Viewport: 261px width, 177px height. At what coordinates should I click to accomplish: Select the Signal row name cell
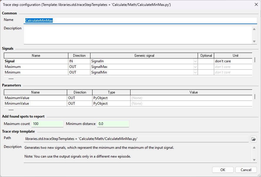(36, 61)
